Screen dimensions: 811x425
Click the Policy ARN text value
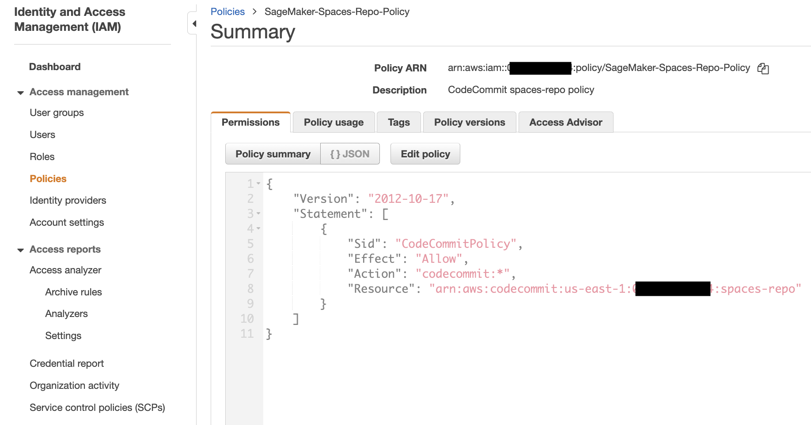[x=599, y=68]
